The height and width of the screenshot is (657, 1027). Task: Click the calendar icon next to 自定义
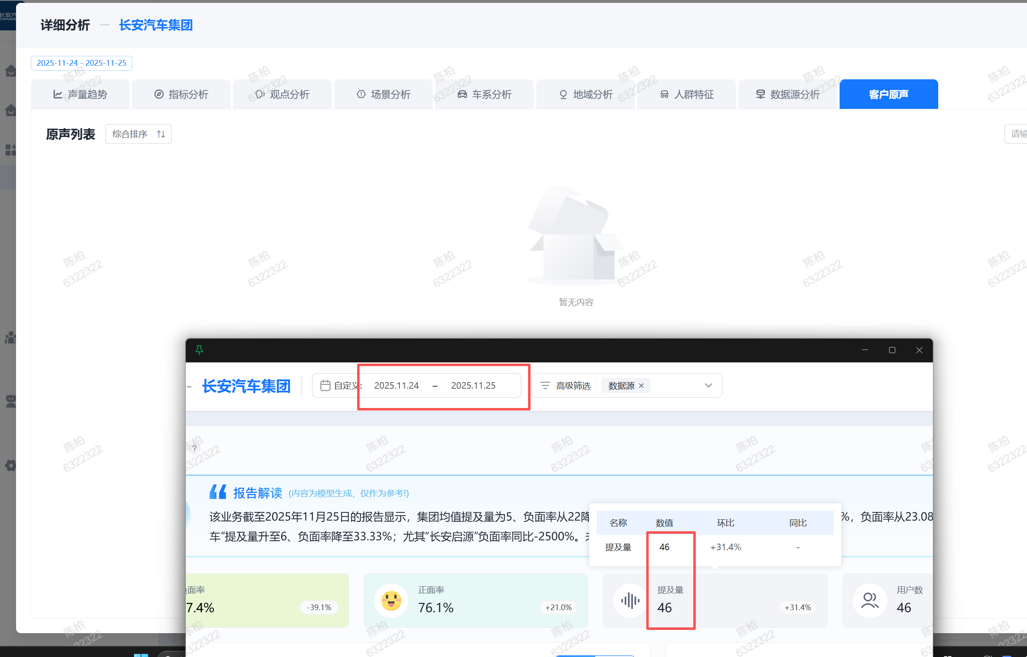click(x=325, y=385)
